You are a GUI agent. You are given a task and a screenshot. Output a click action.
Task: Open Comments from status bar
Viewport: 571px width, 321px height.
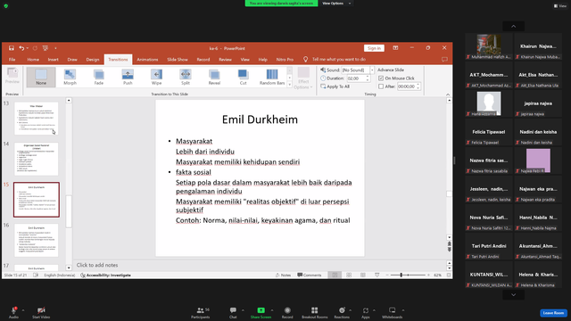310,276
